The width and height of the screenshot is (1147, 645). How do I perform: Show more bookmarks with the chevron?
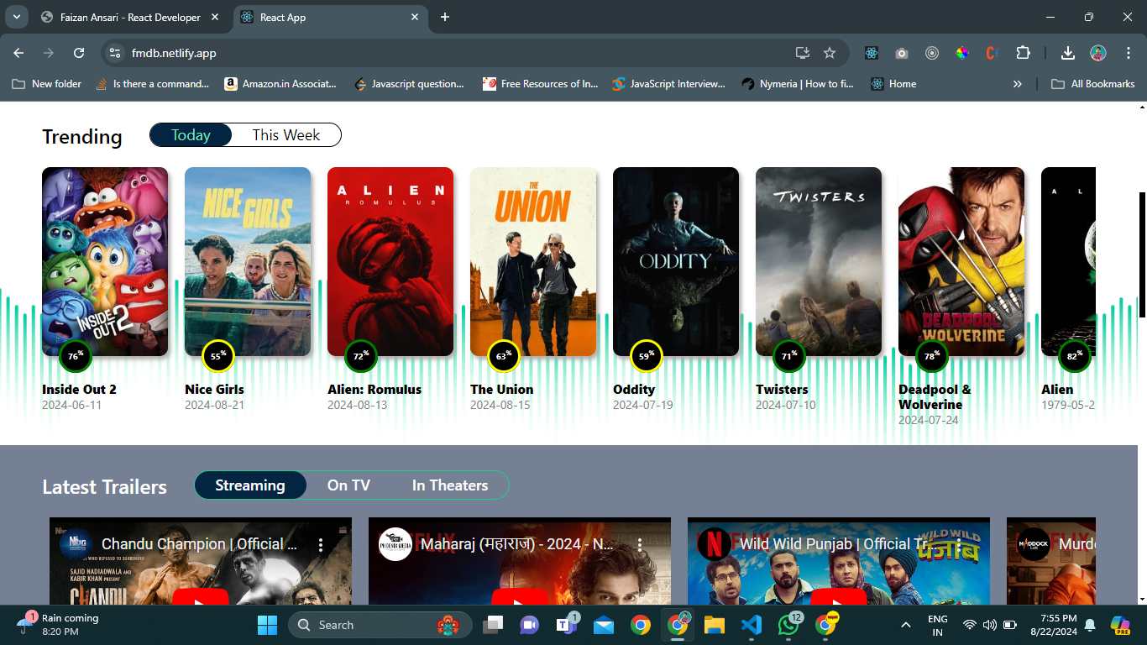1018,84
